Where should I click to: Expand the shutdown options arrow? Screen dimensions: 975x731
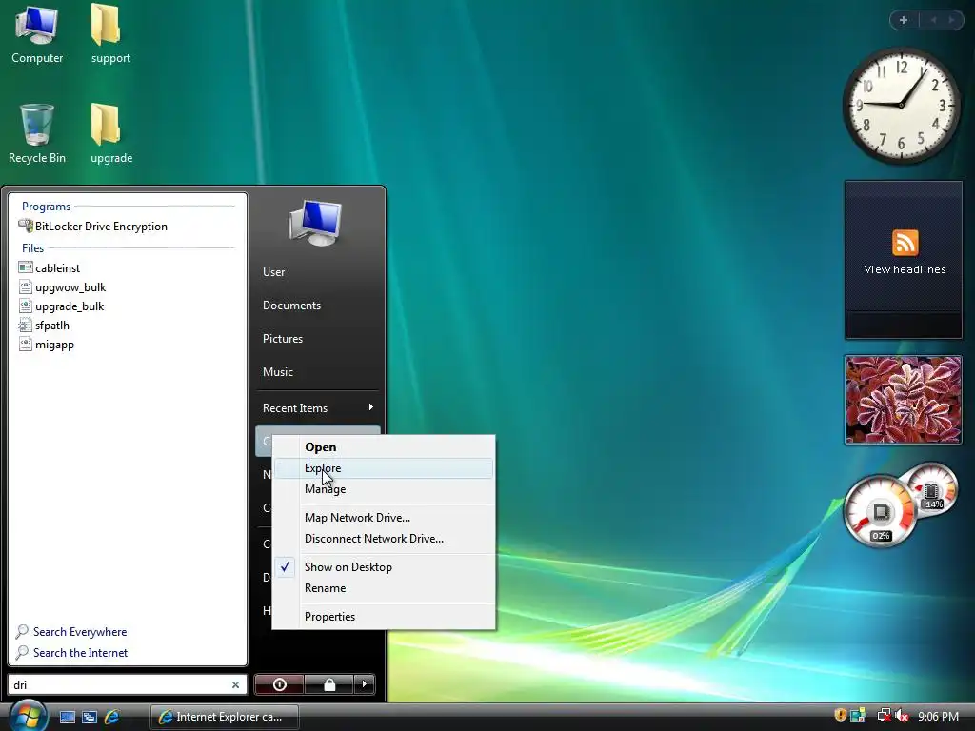[x=365, y=684]
